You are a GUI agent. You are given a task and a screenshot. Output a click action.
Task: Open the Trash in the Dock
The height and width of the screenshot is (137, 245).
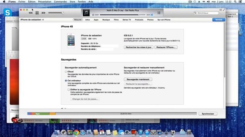coord(189,132)
